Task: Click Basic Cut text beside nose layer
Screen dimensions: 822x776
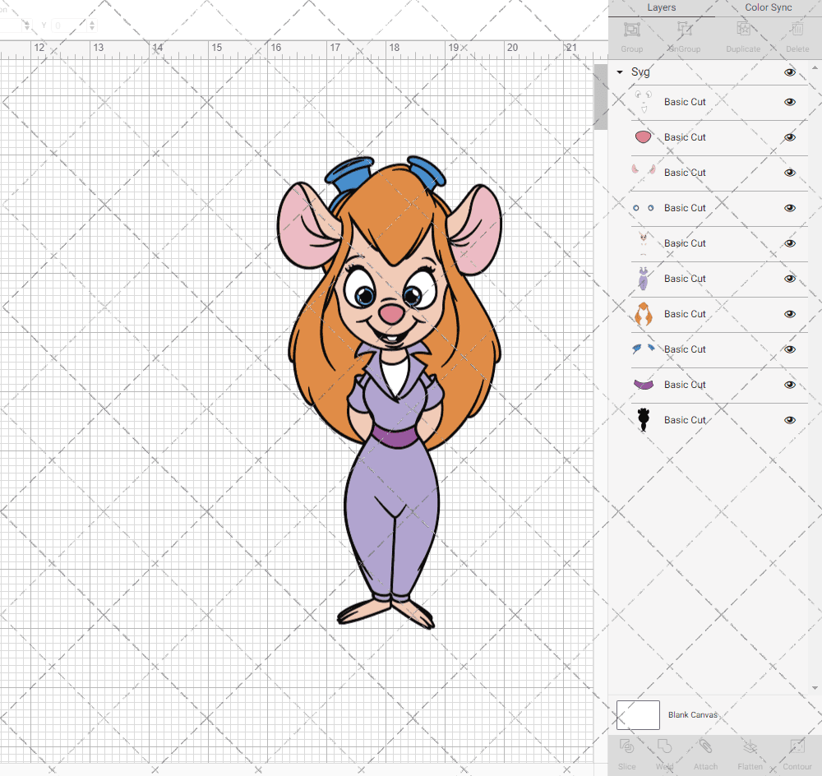Action: click(685, 137)
